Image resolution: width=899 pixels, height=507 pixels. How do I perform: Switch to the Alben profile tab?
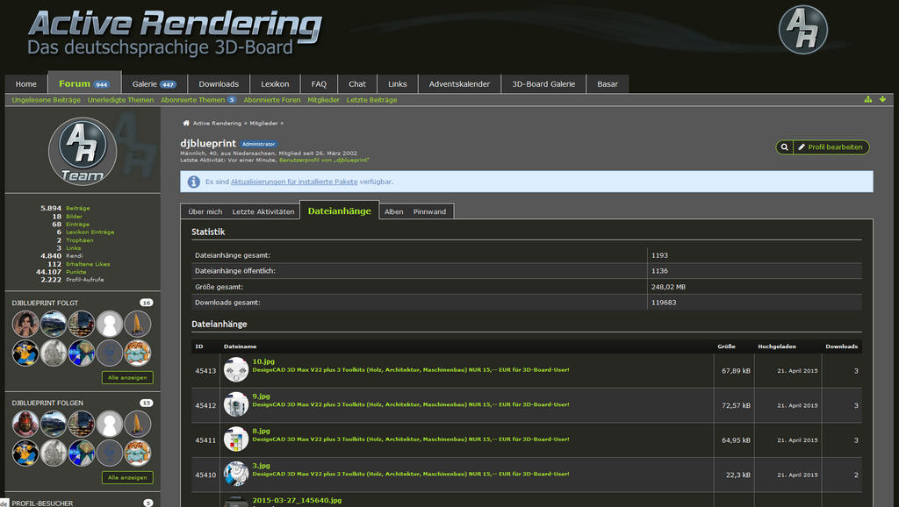pyautogui.click(x=394, y=211)
